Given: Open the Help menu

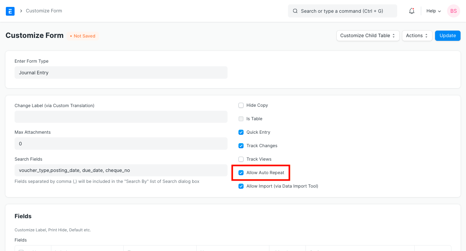Looking at the screenshot, I should [x=433, y=11].
